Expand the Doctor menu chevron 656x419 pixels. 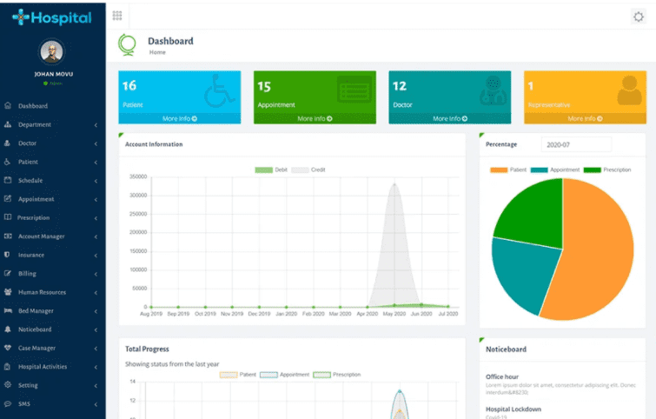point(96,143)
